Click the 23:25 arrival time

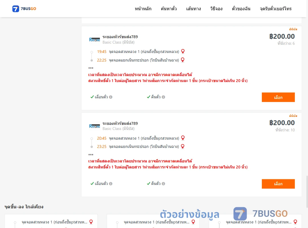point(102,146)
